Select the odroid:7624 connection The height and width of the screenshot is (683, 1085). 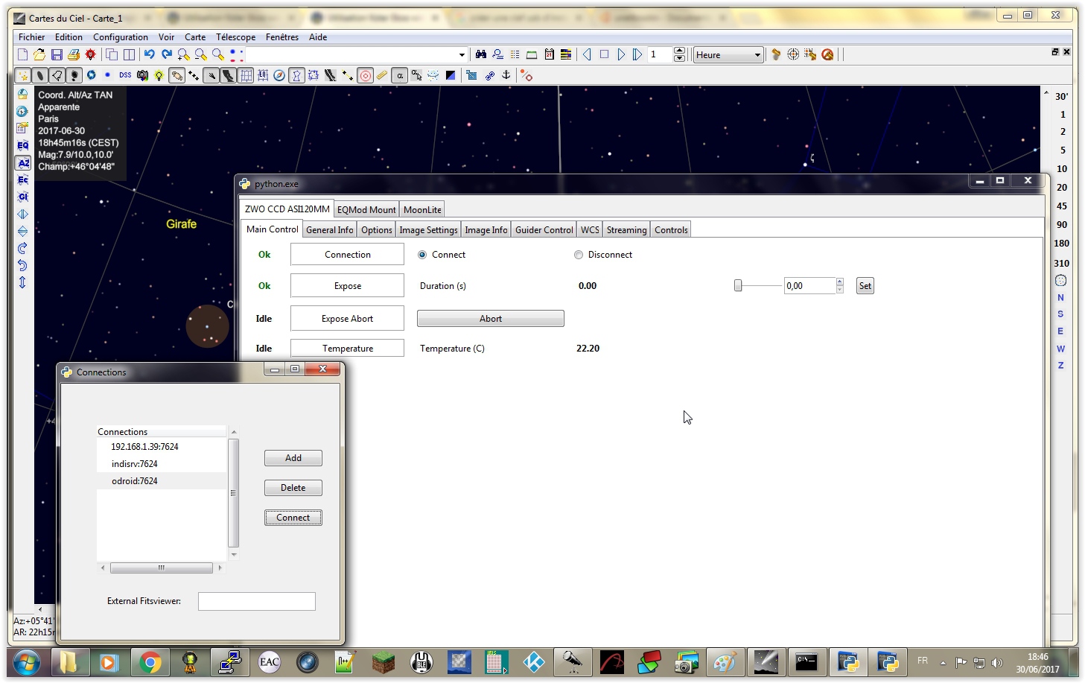click(162, 481)
